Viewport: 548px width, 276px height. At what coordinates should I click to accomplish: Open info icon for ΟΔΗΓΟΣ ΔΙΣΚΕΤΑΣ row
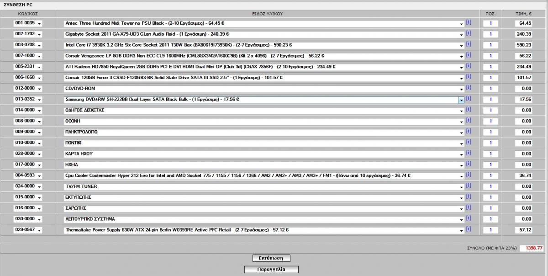469,109
